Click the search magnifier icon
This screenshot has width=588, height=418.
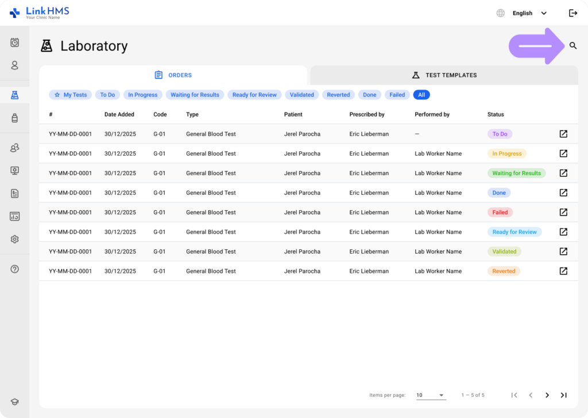pos(572,46)
